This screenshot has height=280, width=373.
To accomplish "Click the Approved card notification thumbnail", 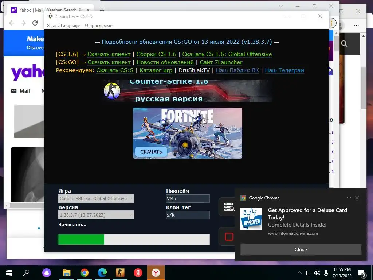I will (251, 219).
